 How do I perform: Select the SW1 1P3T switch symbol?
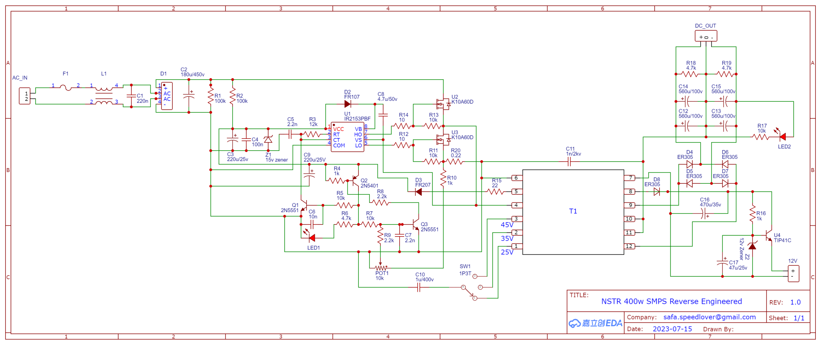click(472, 287)
